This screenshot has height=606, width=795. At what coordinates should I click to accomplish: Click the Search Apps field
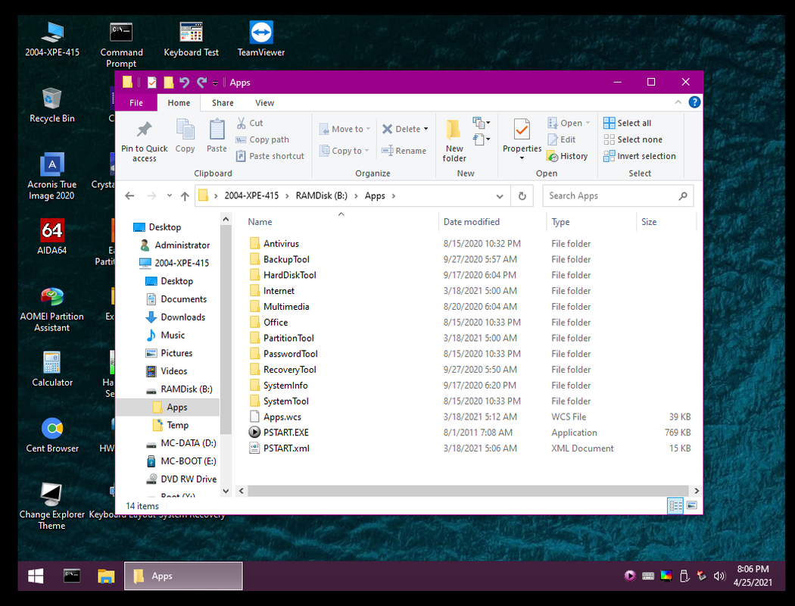point(618,195)
